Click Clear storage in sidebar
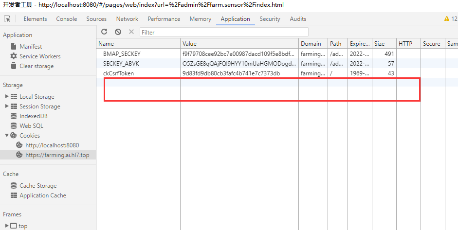 (37, 66)
